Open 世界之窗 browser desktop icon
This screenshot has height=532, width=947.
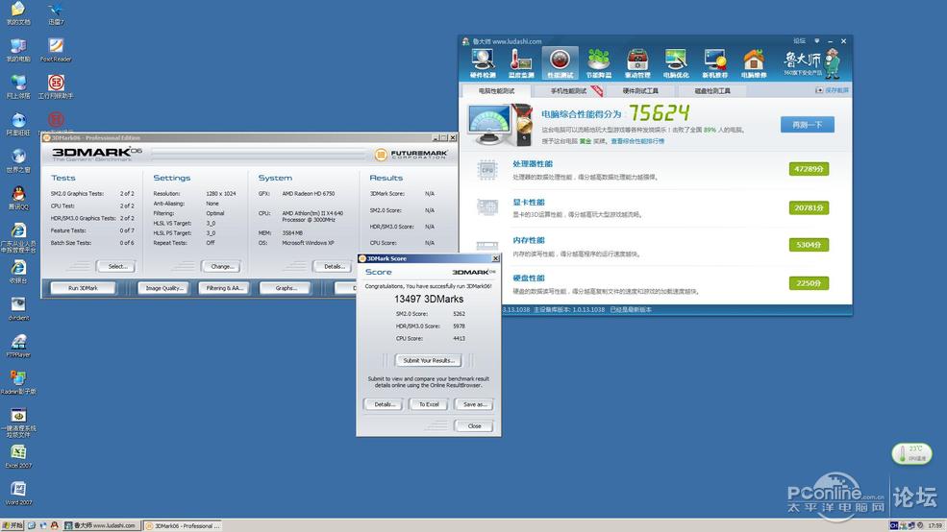(18, 161)
